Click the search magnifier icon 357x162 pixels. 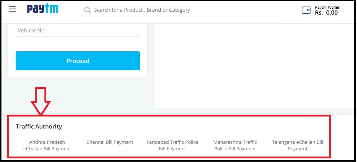[87, 10]
